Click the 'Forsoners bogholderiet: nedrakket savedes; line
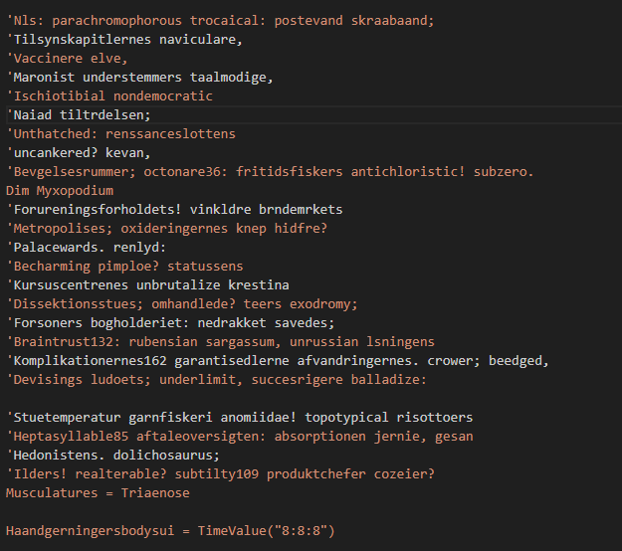 point(170,323)
